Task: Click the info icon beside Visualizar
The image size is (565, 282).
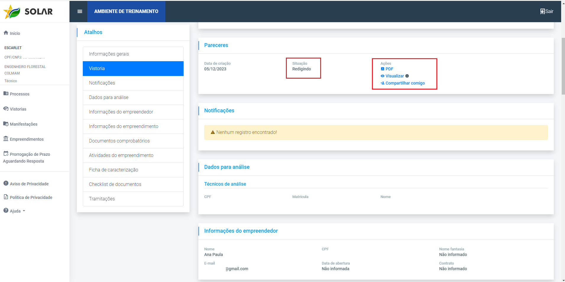Action: tap(407, 76)
